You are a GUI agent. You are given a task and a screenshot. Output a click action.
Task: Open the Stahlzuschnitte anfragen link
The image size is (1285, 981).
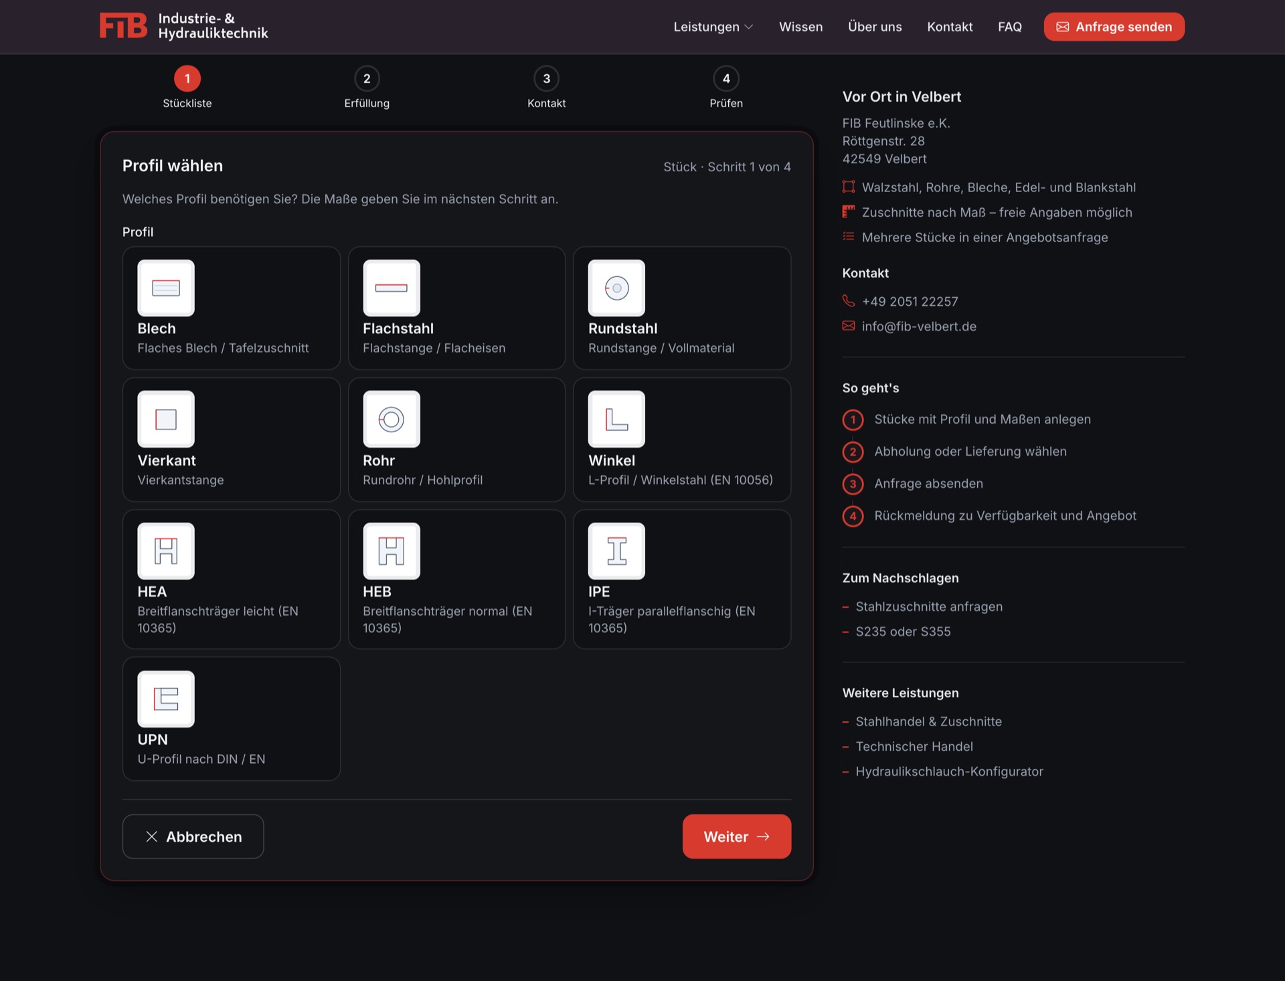pos(929,607)
